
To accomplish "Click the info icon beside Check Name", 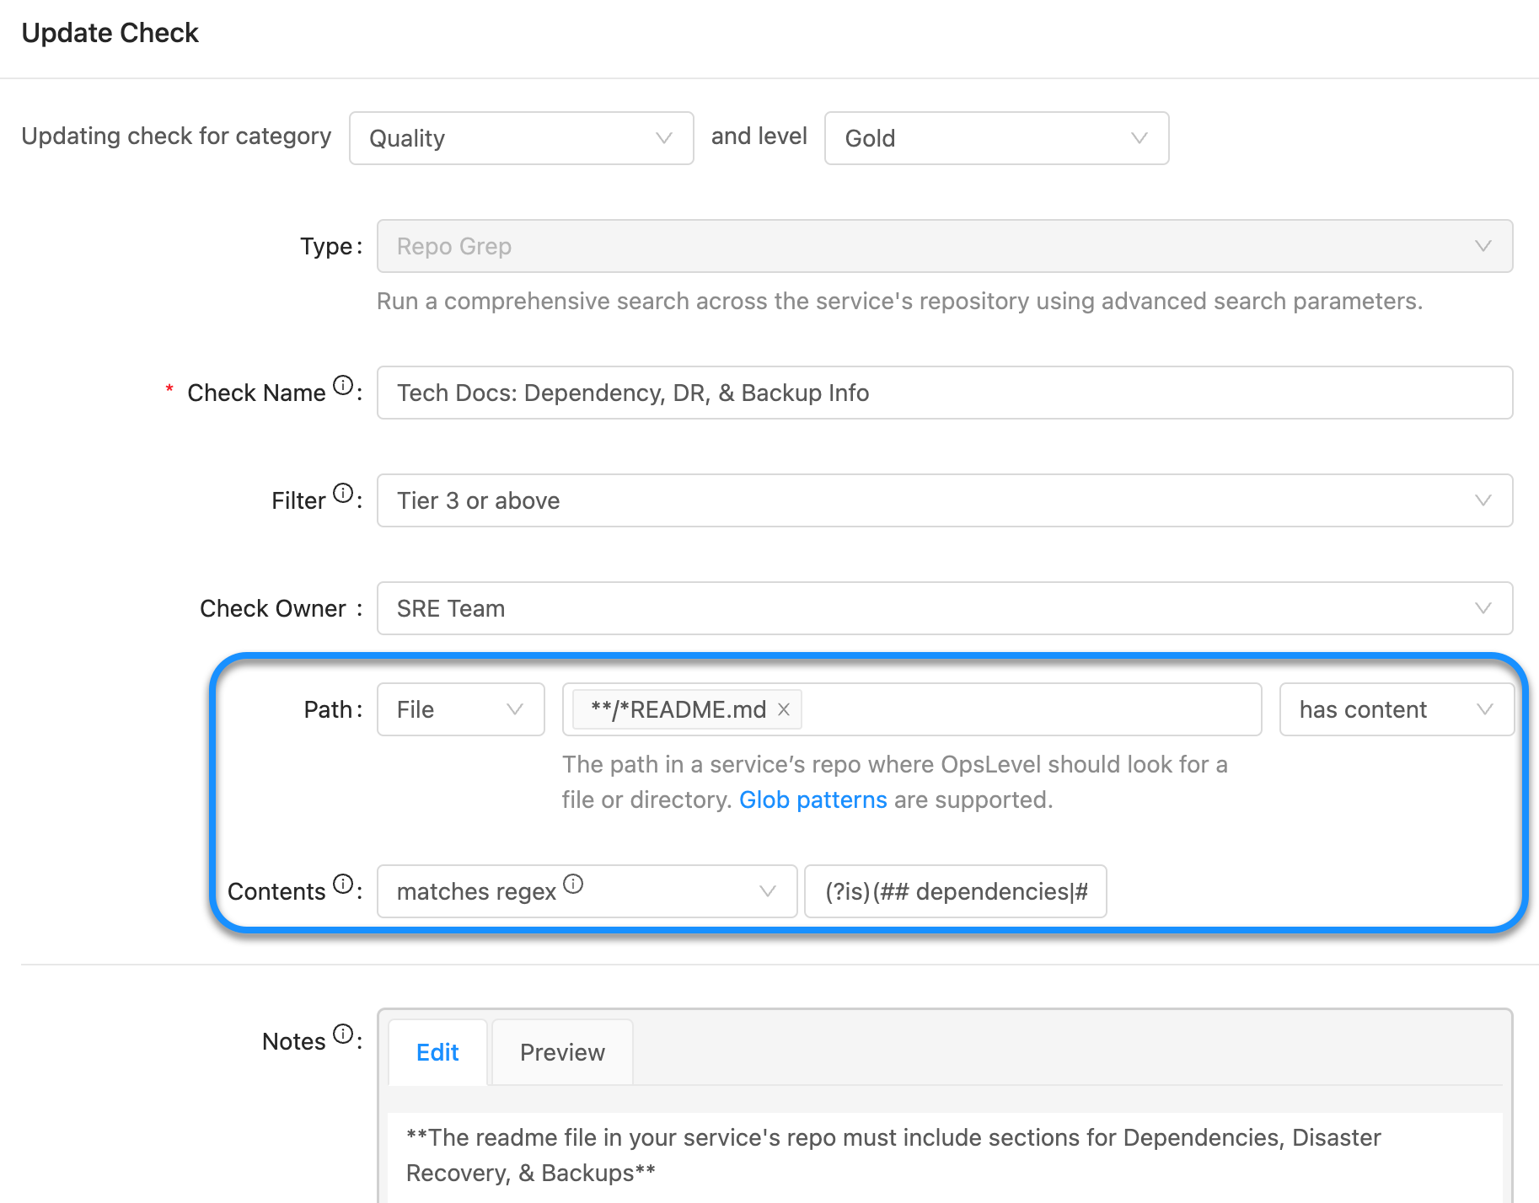I will point(342,385).
